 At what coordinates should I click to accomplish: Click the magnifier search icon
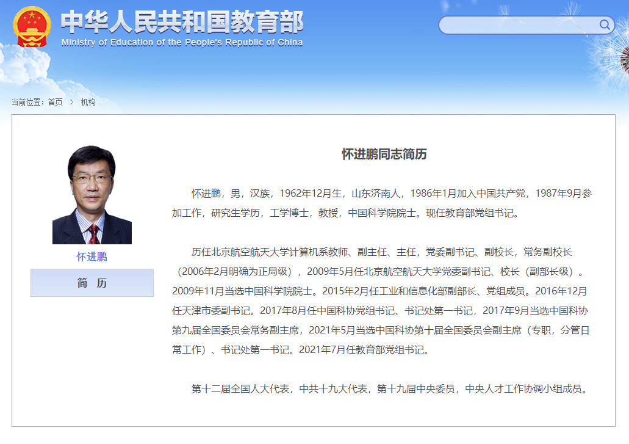coord(605,25)
